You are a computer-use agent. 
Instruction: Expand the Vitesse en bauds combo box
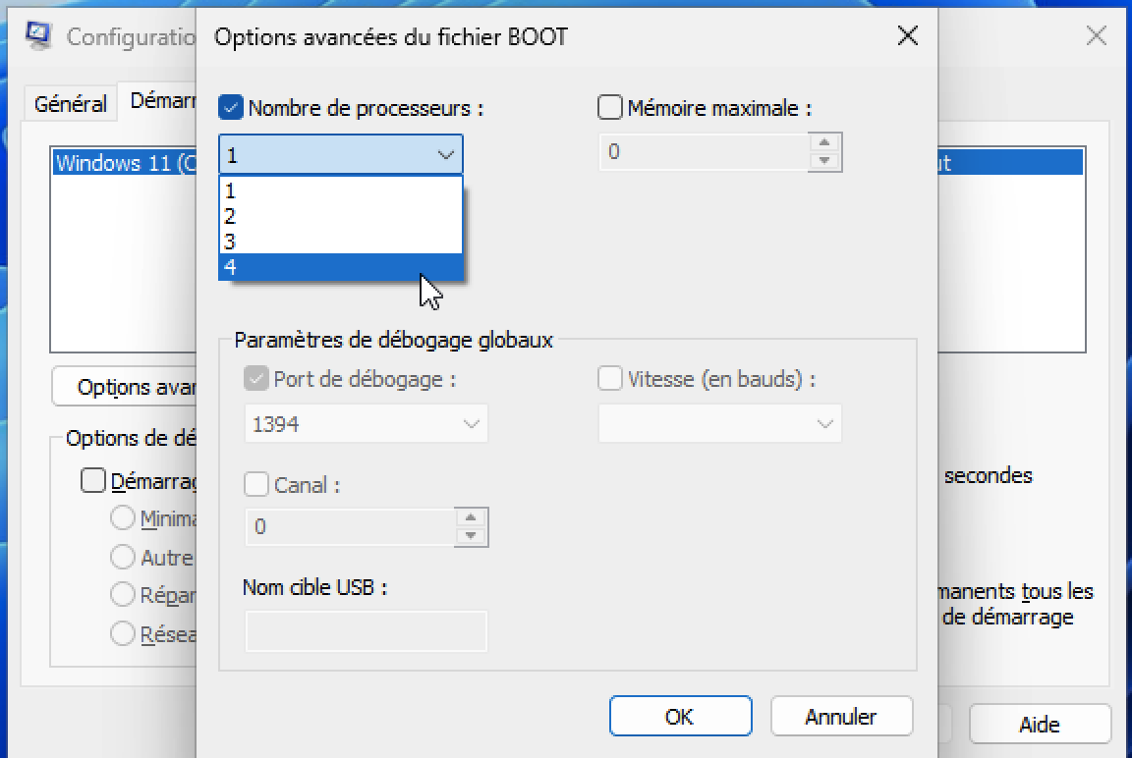[x=719, y=424]
